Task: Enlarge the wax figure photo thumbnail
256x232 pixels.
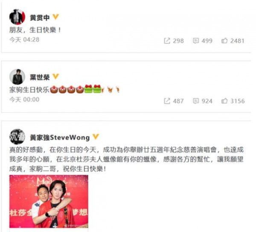Action: tap(49, 201)
